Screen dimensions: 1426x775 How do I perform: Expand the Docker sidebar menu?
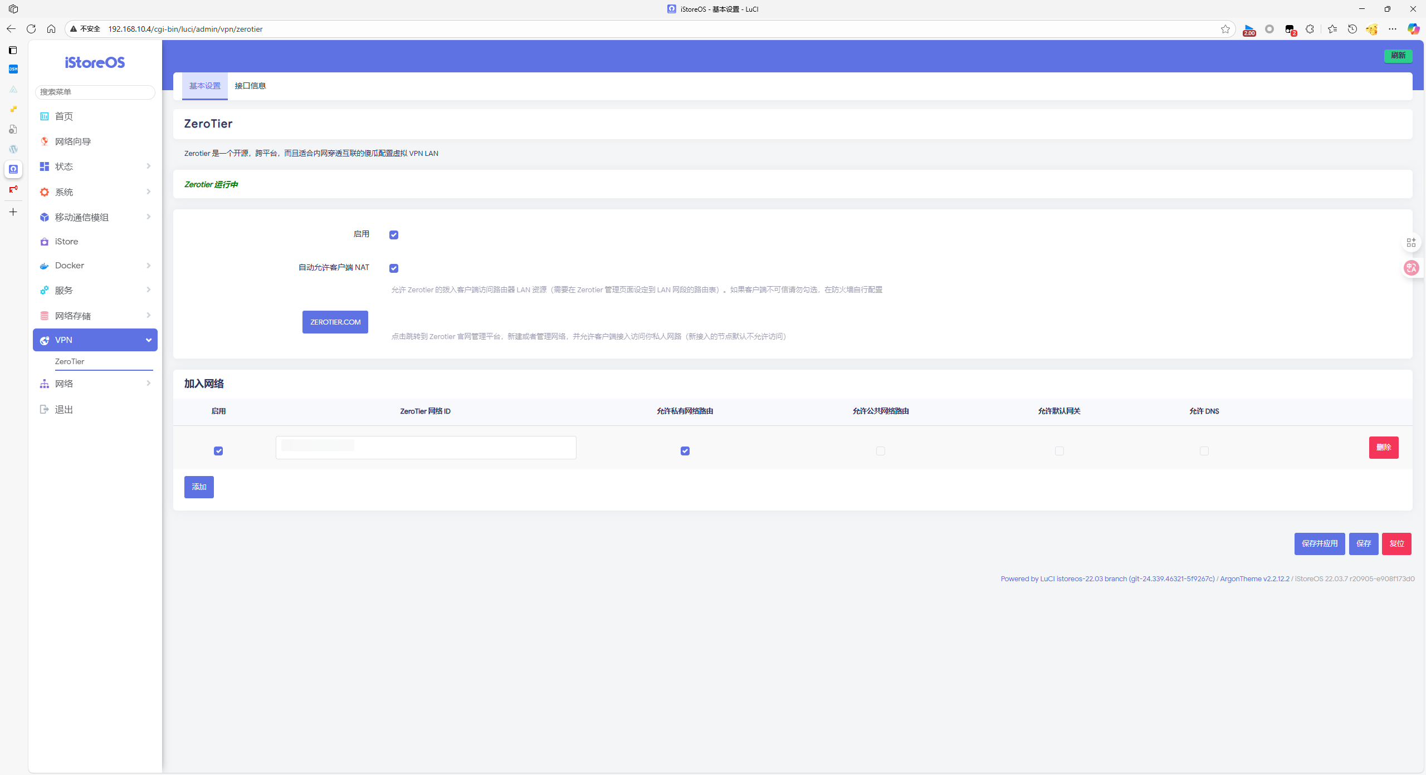tap(95, 266)
